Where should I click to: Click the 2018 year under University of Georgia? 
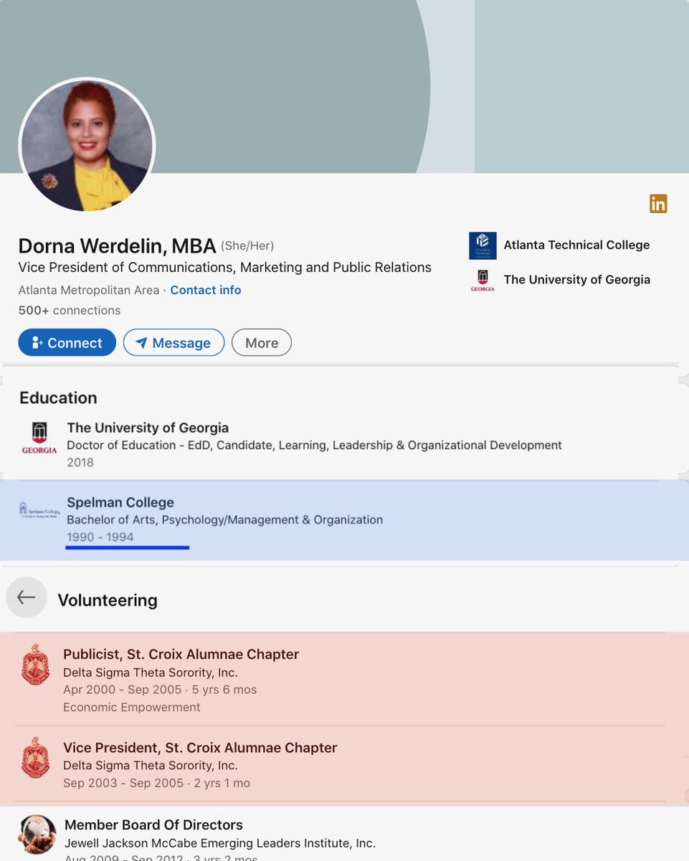pyautogui.click(x=80, y=463)
